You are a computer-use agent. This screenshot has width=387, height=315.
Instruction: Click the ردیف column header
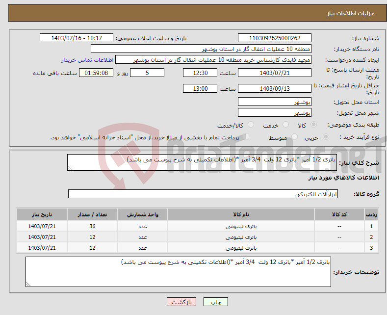371,214
